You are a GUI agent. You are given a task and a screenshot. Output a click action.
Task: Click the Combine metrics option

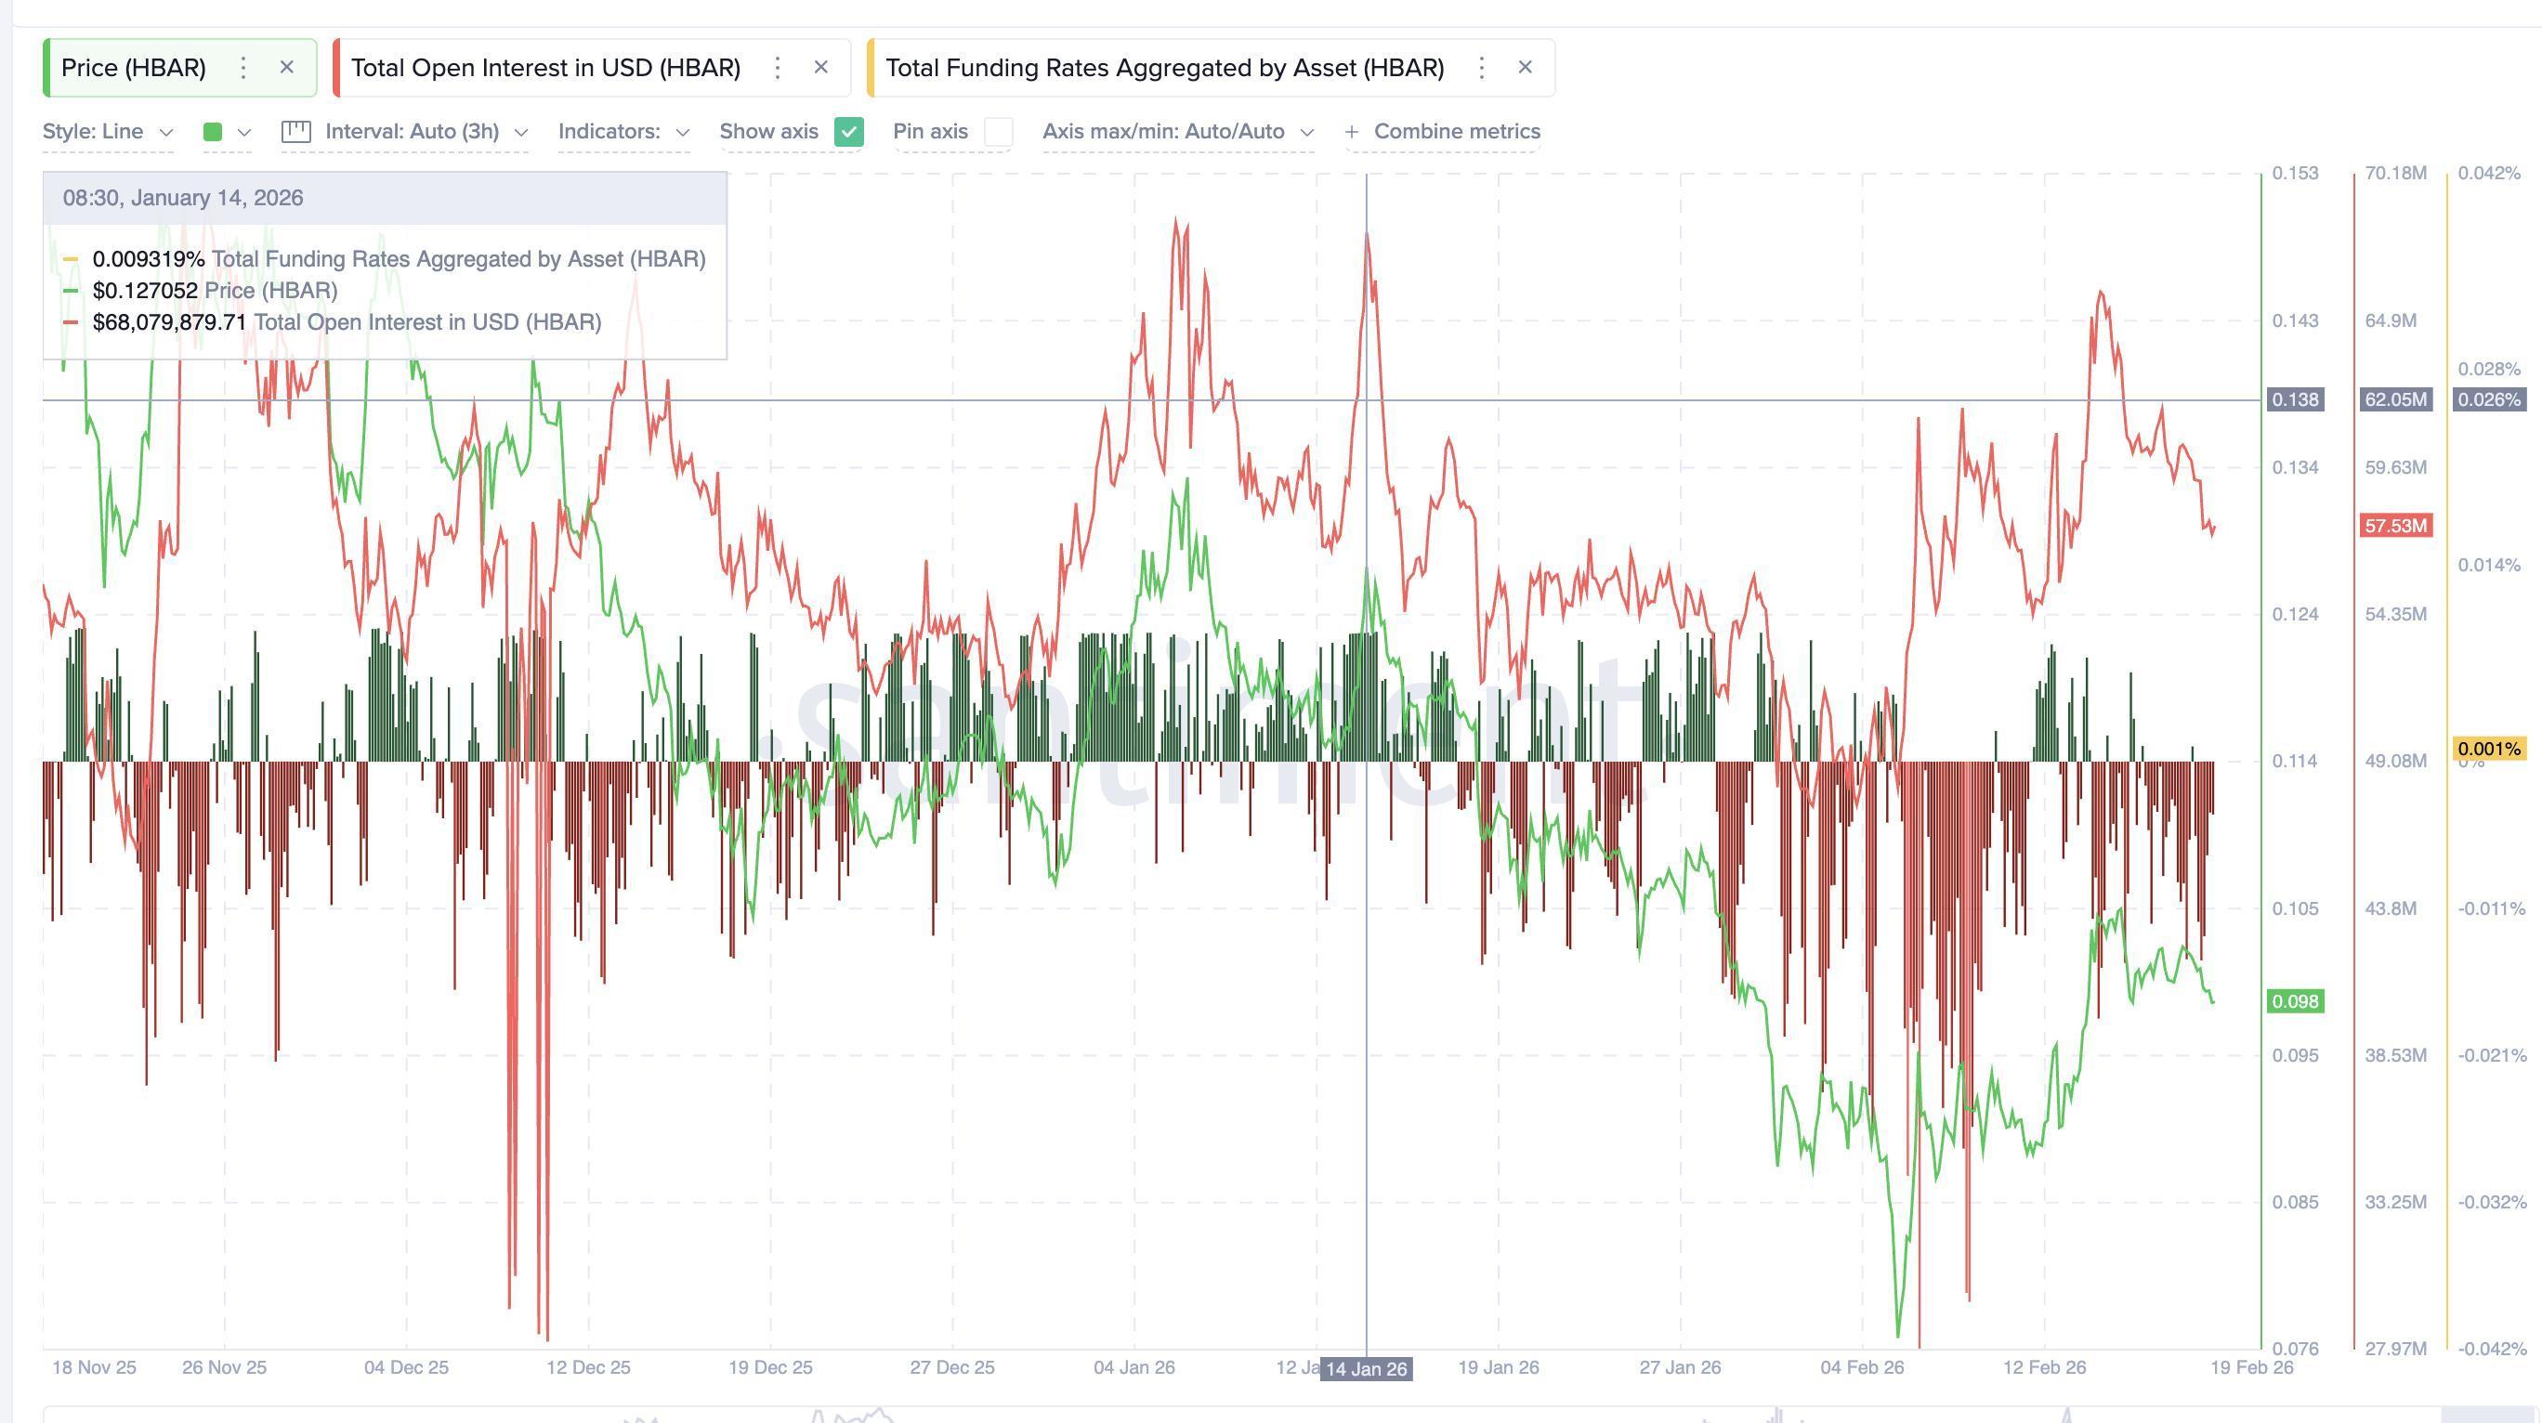pyautogui.click(x=1457, y=131)
